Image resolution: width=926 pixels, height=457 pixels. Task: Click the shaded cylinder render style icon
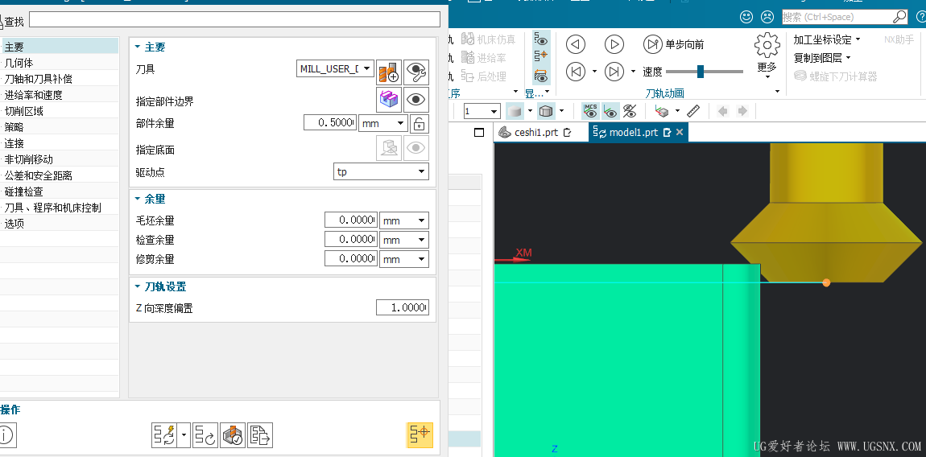(x=515, y=111)
